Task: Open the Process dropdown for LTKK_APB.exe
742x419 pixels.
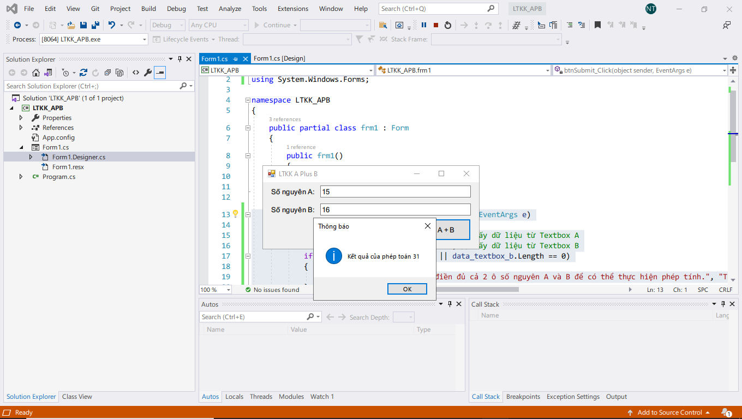Action: pyautogui.click(x=144, y=39)
